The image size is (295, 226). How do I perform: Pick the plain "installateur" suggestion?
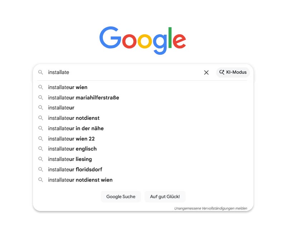coord(61,108)
